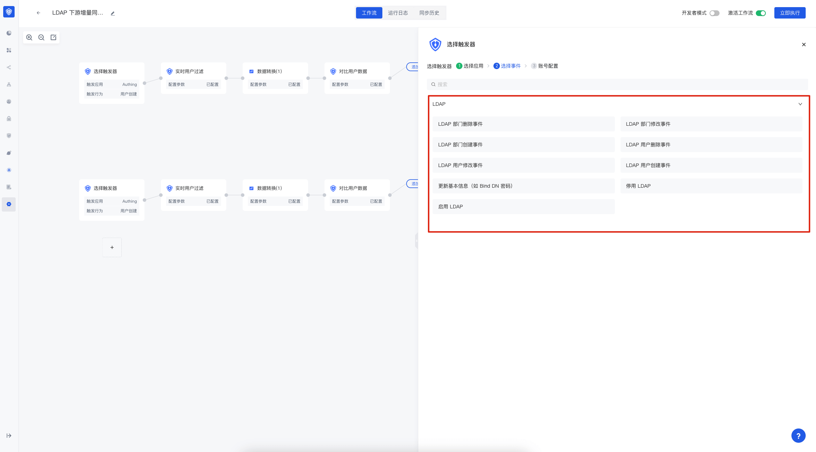Click the zoom in canvas icon
This screenshot has height=452, width=816.
29,37
